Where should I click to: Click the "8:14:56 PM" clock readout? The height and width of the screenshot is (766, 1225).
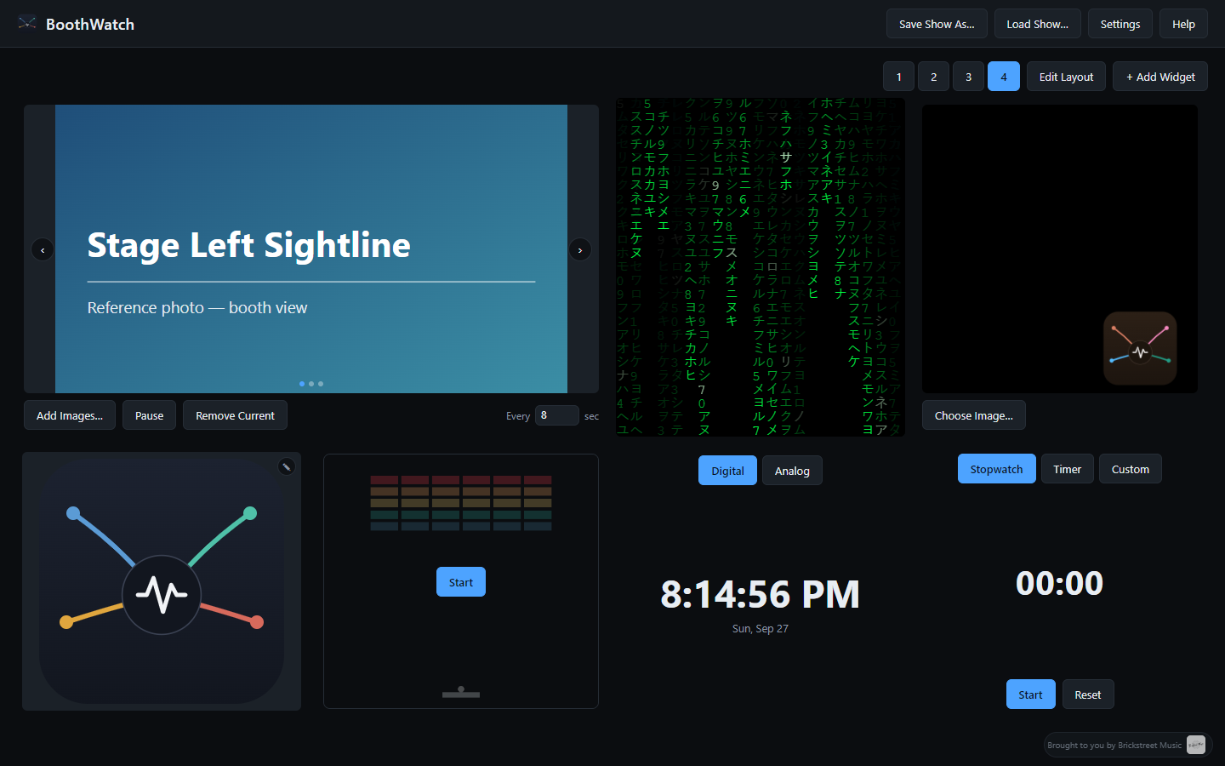pyautogui.click(x=760, y=594)
